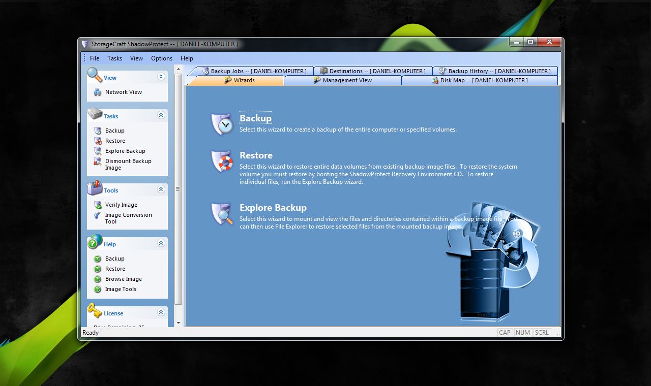Viewport: 651px width, 386px height.
Task: Click the NUM indicator in status bar
Action: 523,333
